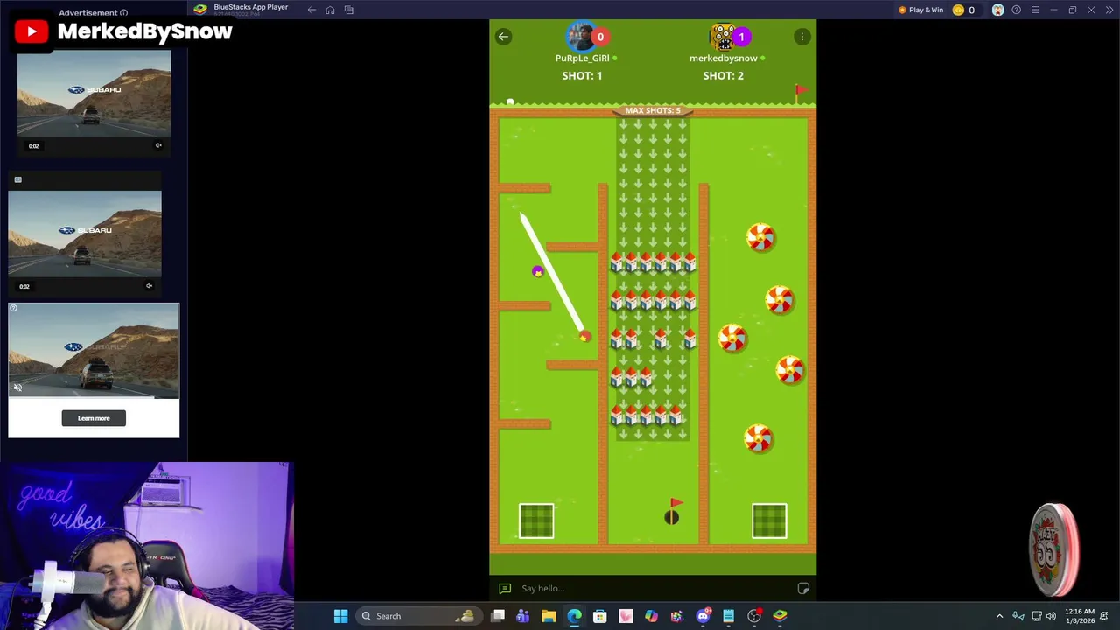Toggle sound on top Subaru ad
The image size is (1120, 630).
[158, 145]
